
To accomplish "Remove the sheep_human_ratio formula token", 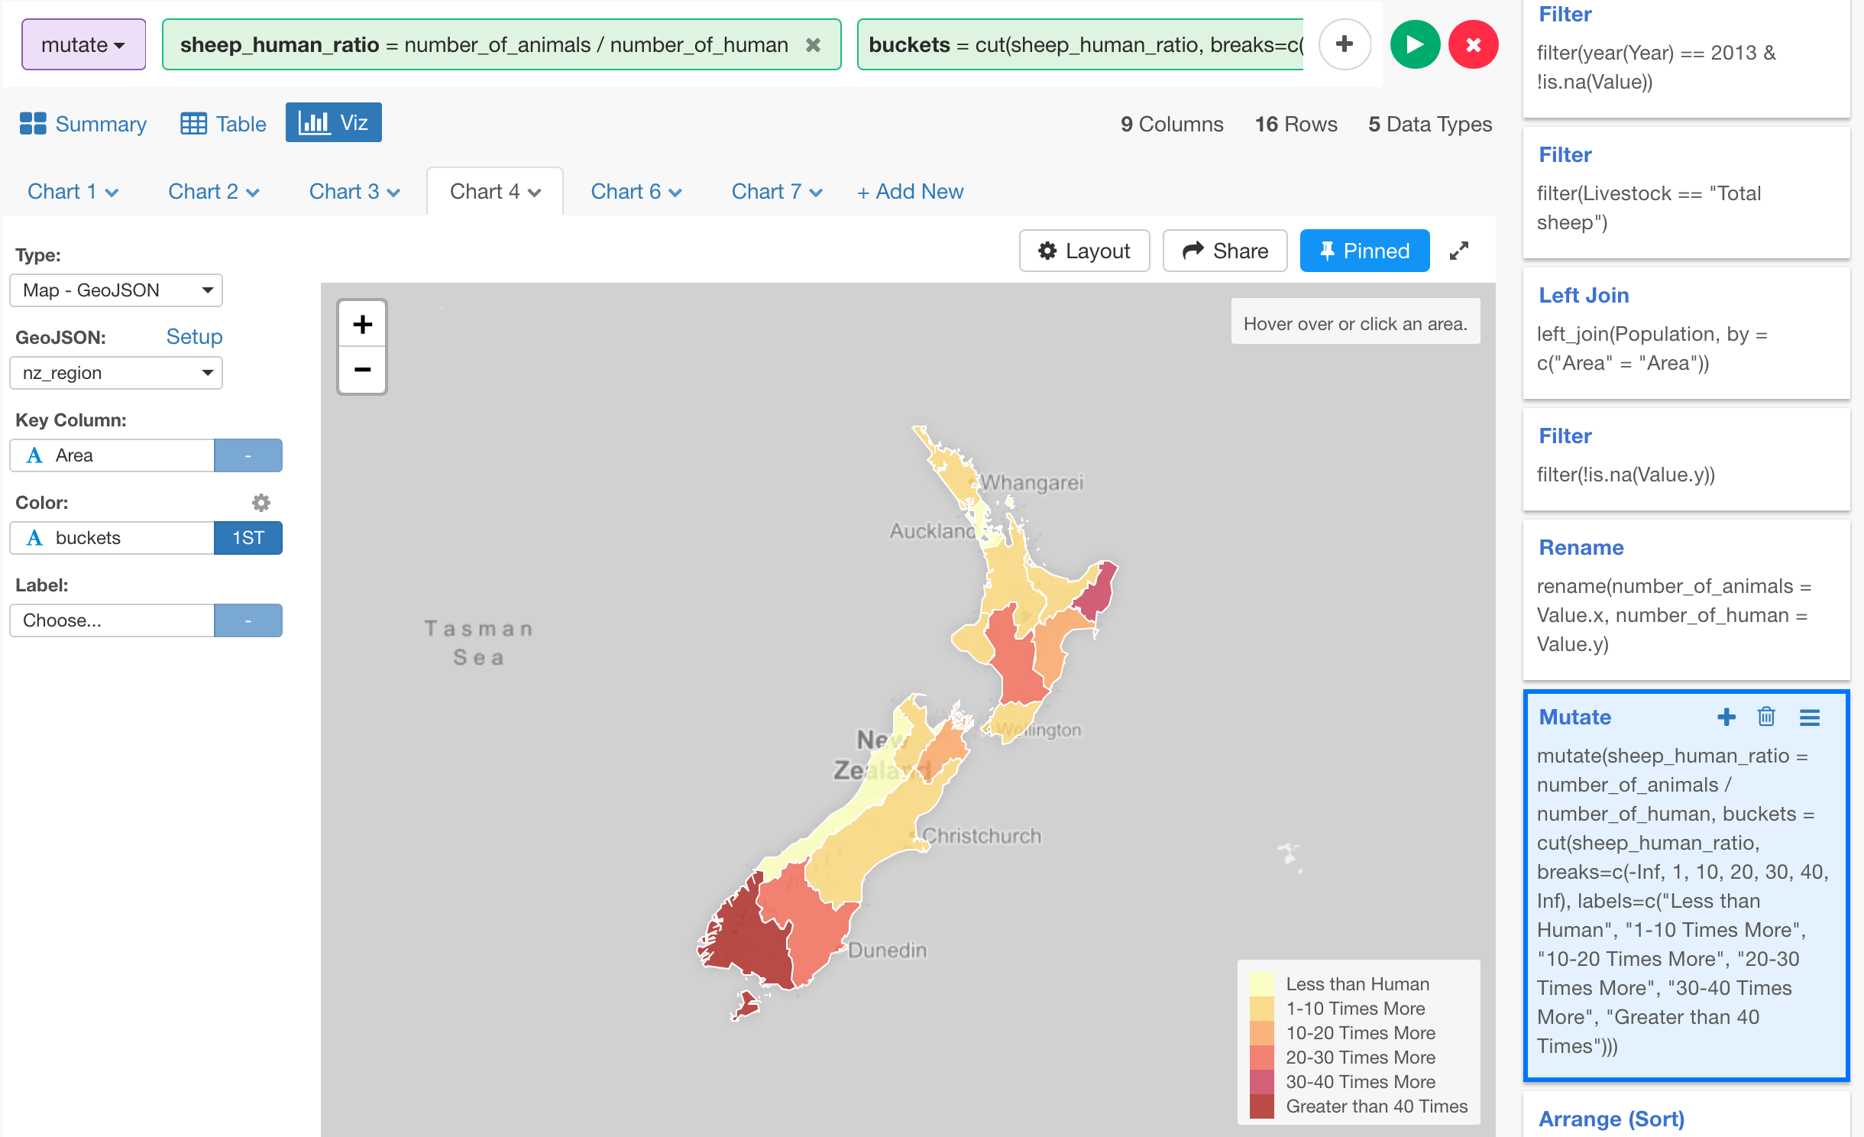I will tap(812, 44).
